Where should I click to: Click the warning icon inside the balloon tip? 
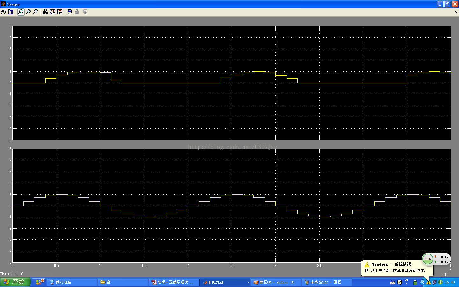coord(367,265)
